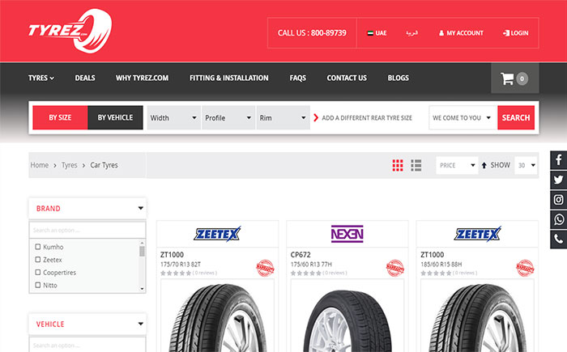Select the By Size tab
Image resolution: width=567 pixels, height=352 pixels.
click(60, 117)
